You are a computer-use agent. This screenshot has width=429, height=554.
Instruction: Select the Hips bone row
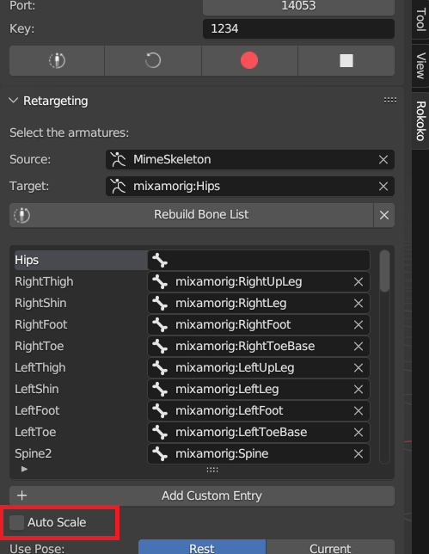click(81, 261)
